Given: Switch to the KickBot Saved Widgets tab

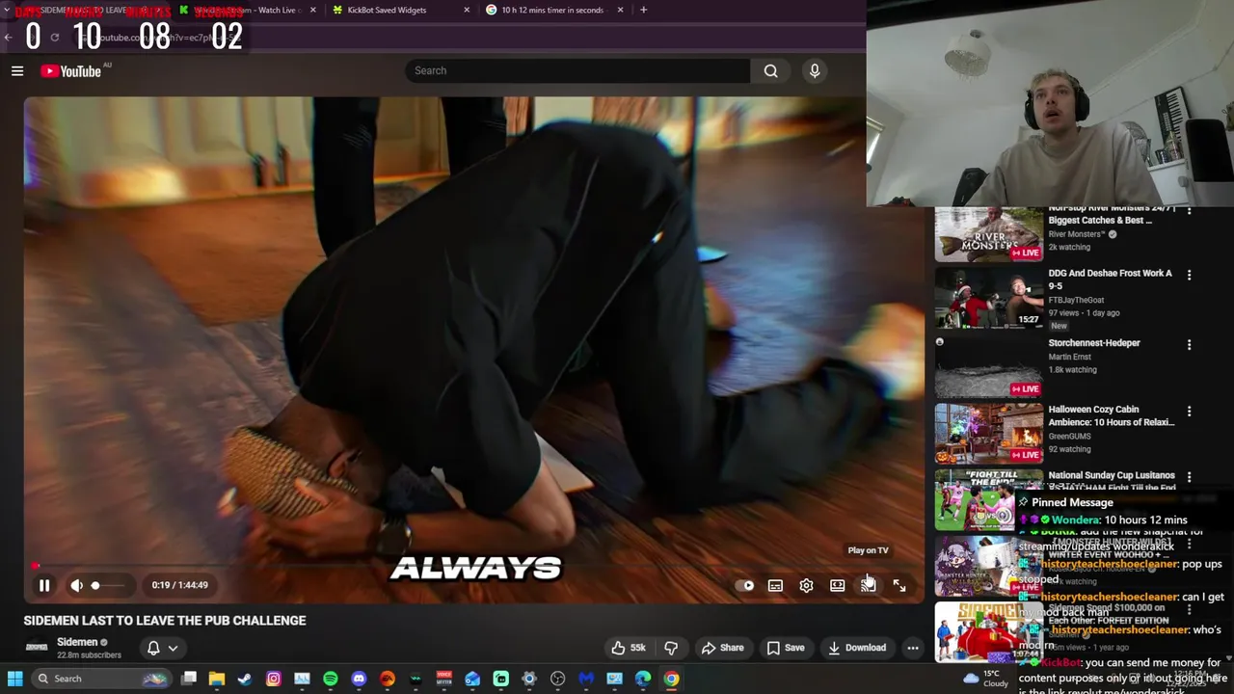Looking at the screenshot, I should 387,10.
